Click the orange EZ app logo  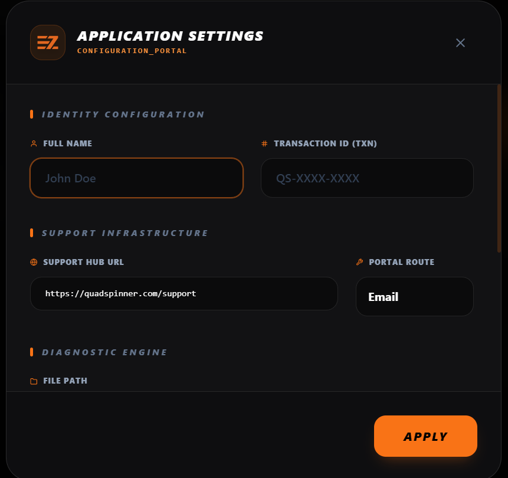click(47, 42)
